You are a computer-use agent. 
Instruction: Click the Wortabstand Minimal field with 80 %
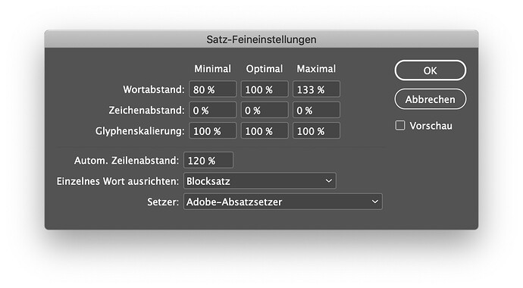pos(212,89)
